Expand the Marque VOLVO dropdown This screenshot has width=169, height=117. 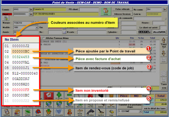tap(32, 23)
